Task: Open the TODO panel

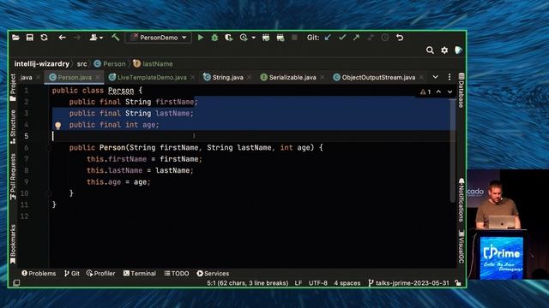Action: (x=177, y=274)
